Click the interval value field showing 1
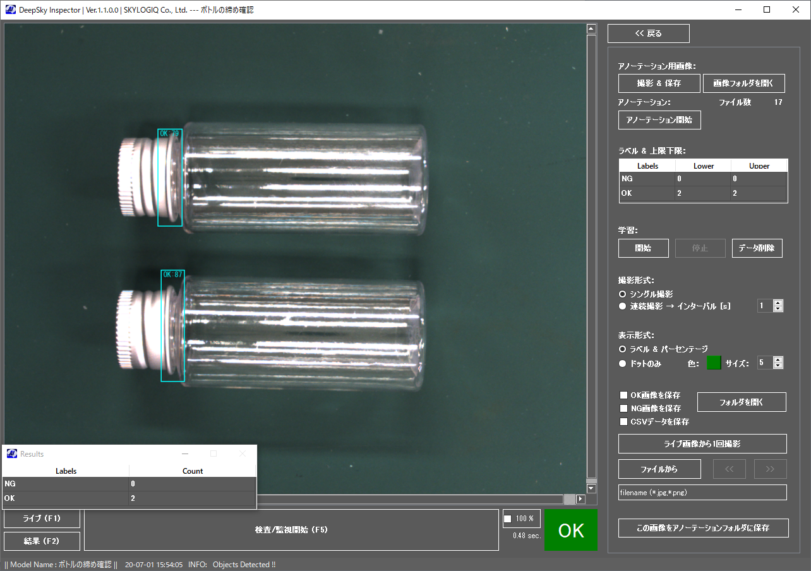 tap(765, 306)
